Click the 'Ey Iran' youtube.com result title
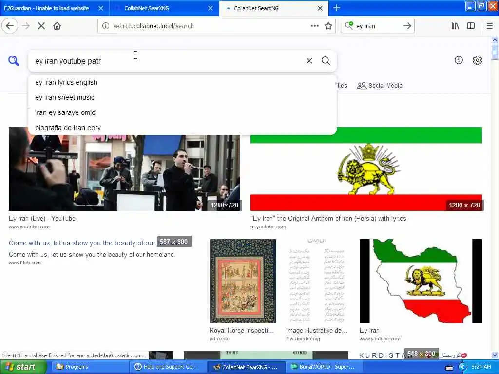The height and width of the screenshot is (374, 499). [x=369, y=331]
